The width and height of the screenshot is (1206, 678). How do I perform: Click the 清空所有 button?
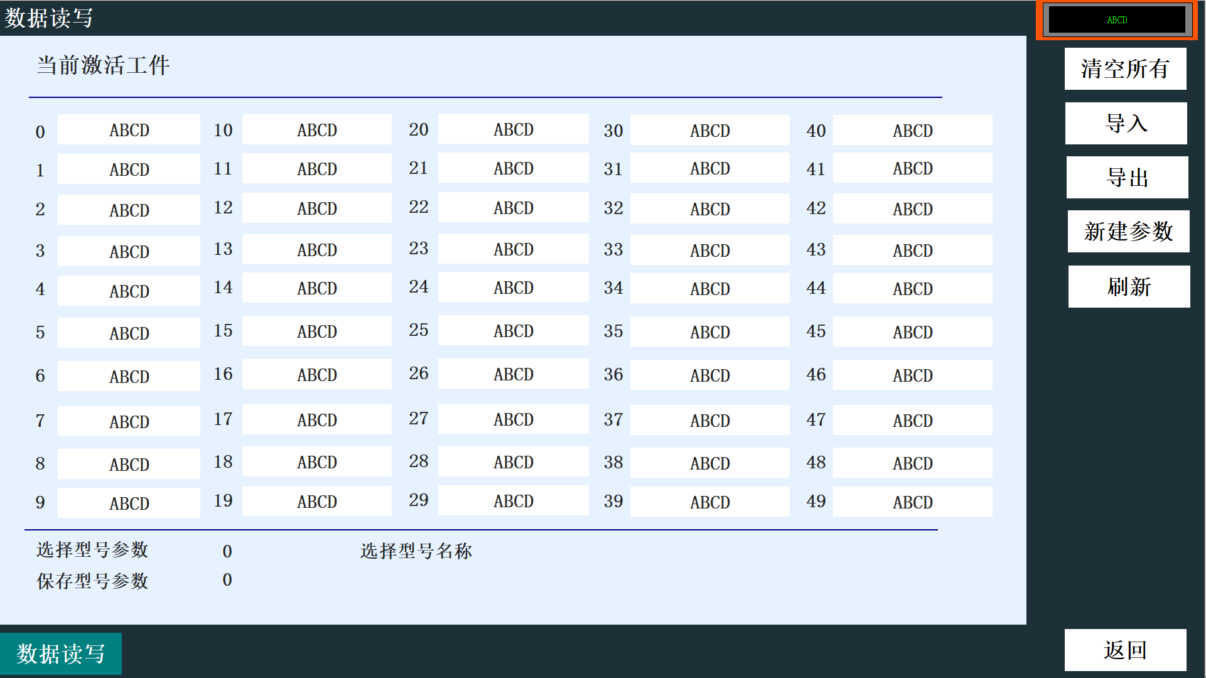(x=1125, y=69)
